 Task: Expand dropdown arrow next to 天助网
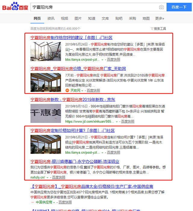(x=82, y=91)
